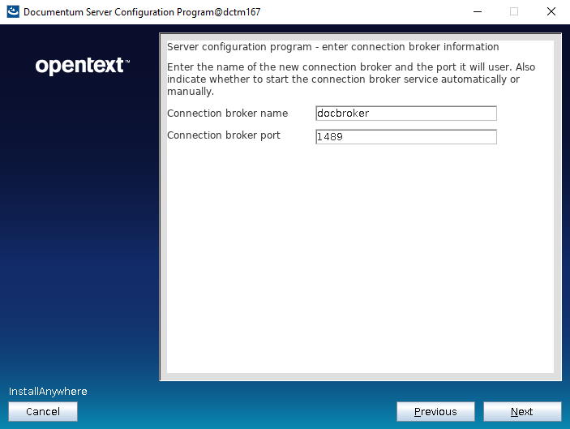The height and width of the screenshot is (429, 570).
Task: Focus the Connection broker port field
Action: pyautogui.click(x=405, y=137)
